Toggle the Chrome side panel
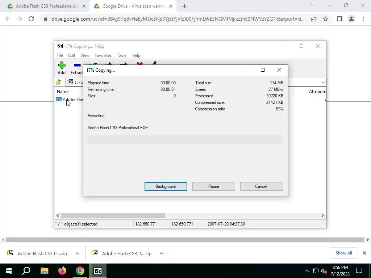 340,19
